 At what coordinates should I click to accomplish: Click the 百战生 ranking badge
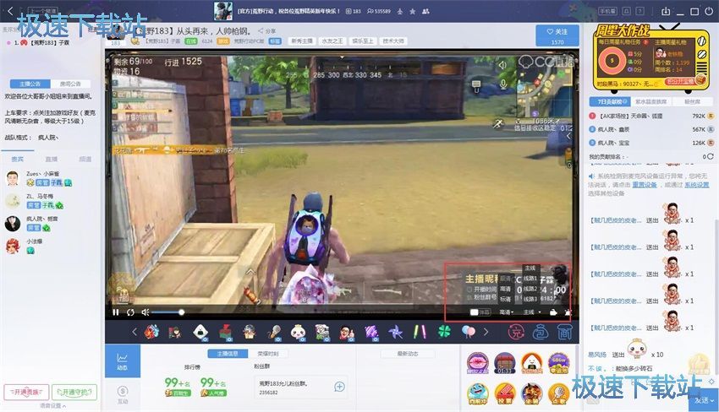point(178,393)
